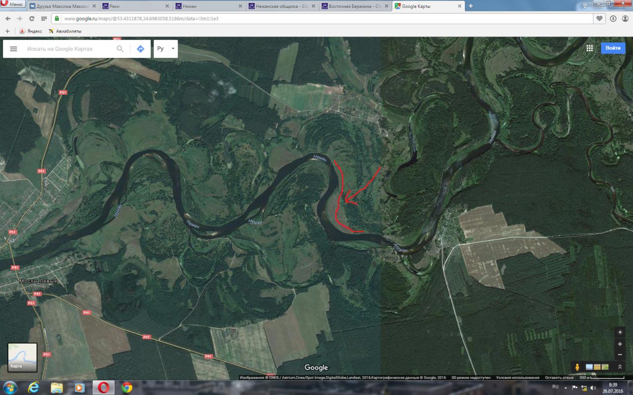
Task: Open the network status tray icon
Action: tap(584, 388)
